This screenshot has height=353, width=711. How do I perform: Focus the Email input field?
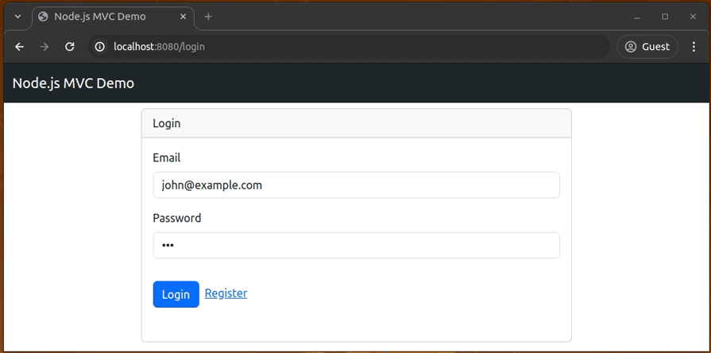click(356, 185)
